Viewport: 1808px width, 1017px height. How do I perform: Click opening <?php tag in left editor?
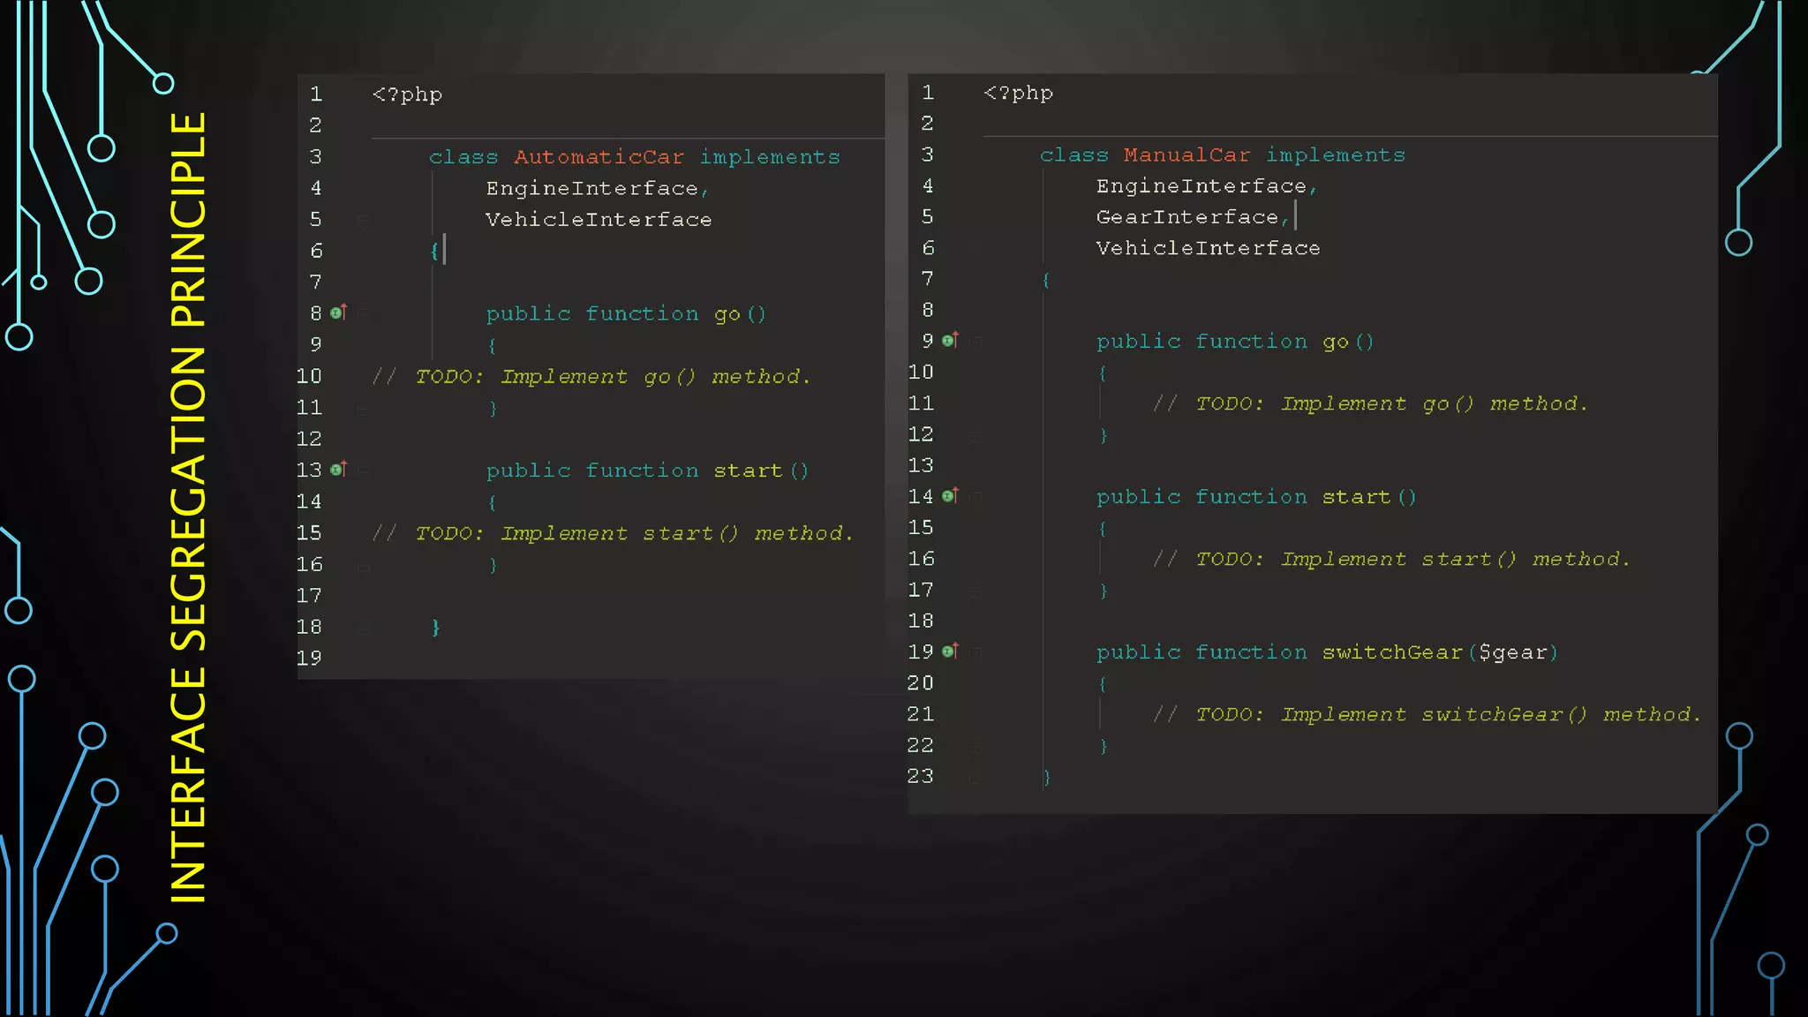(x=407, y=94)
